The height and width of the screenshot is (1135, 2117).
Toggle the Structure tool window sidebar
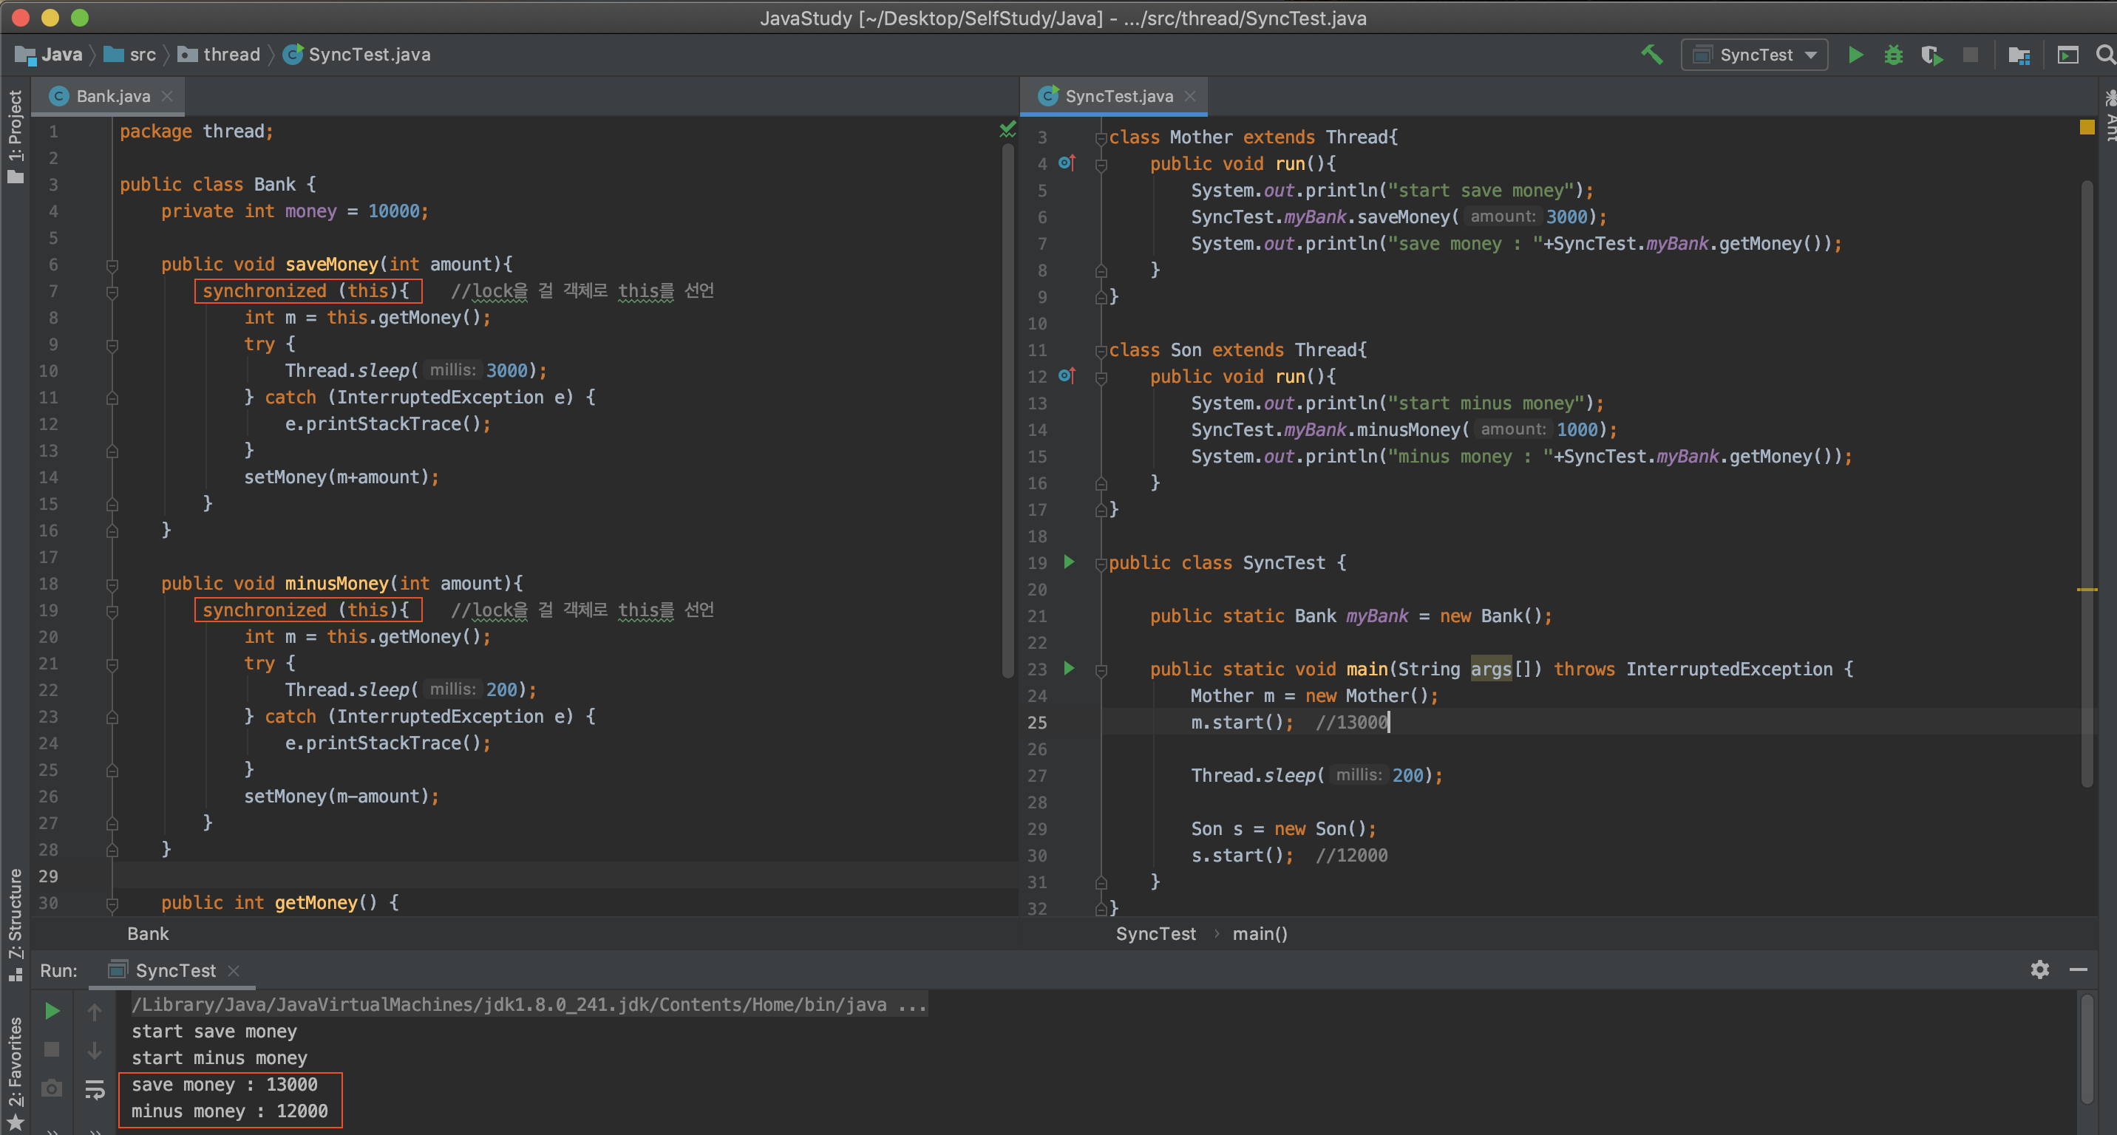(15, 924)
